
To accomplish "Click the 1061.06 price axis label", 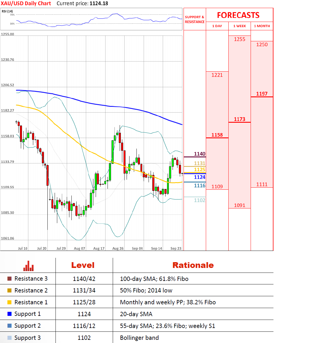I will click(x=8, y=238).
